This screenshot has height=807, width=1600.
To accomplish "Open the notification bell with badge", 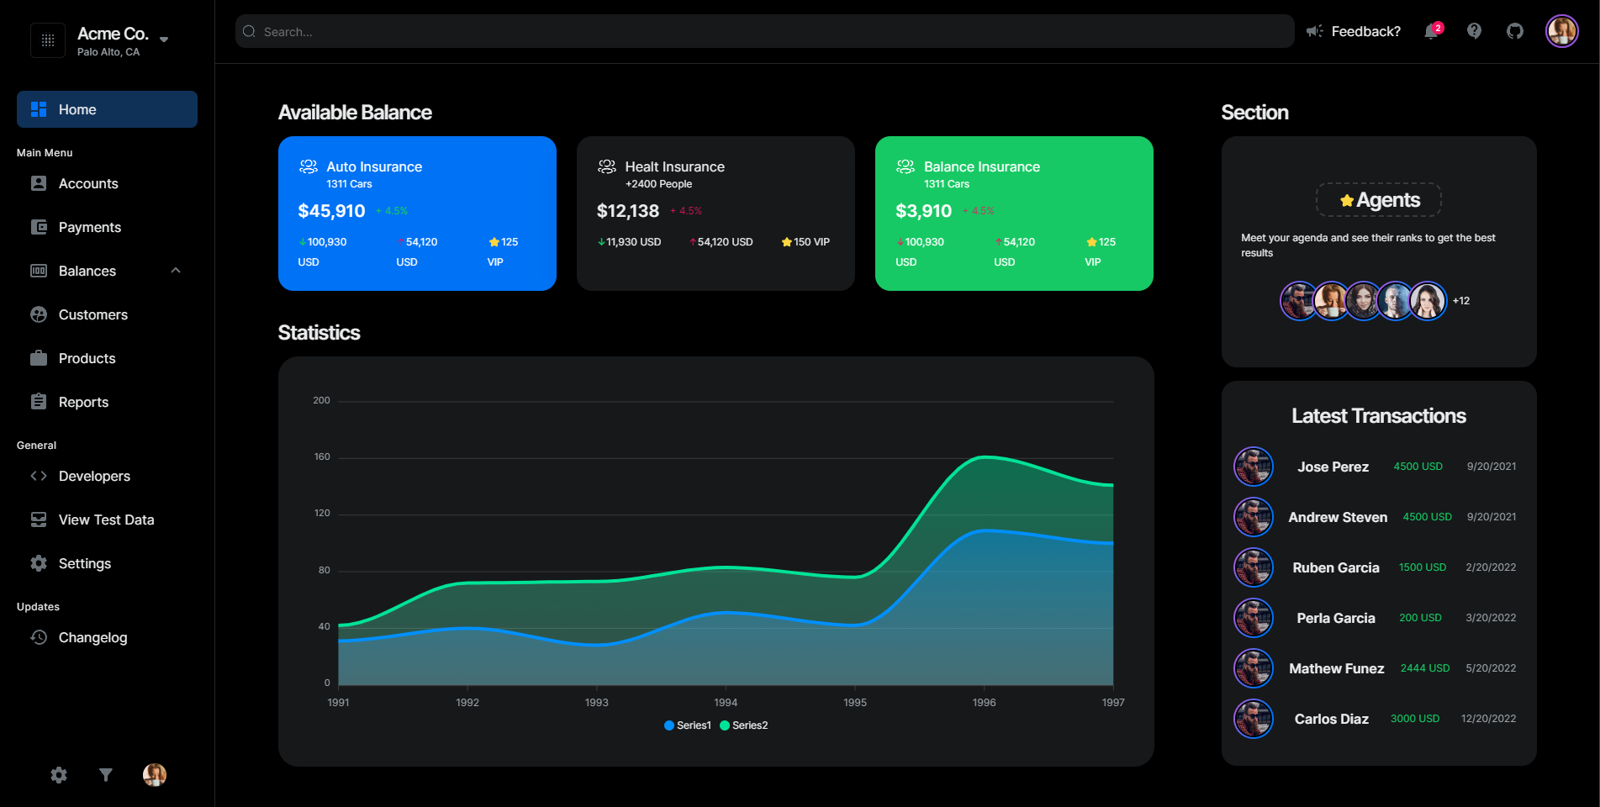I will tap(1432, 31).
